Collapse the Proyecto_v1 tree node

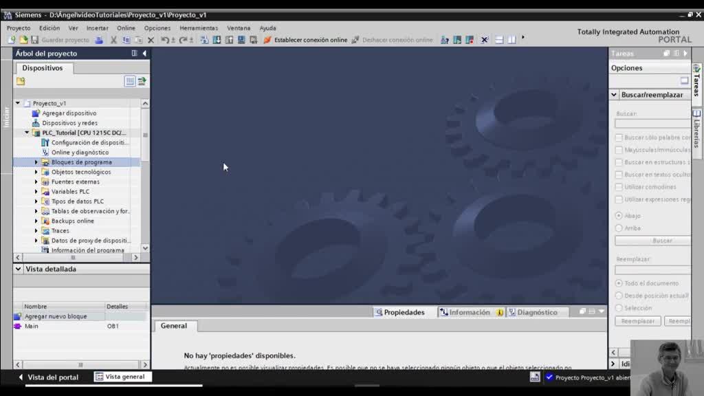pos(18,103)
